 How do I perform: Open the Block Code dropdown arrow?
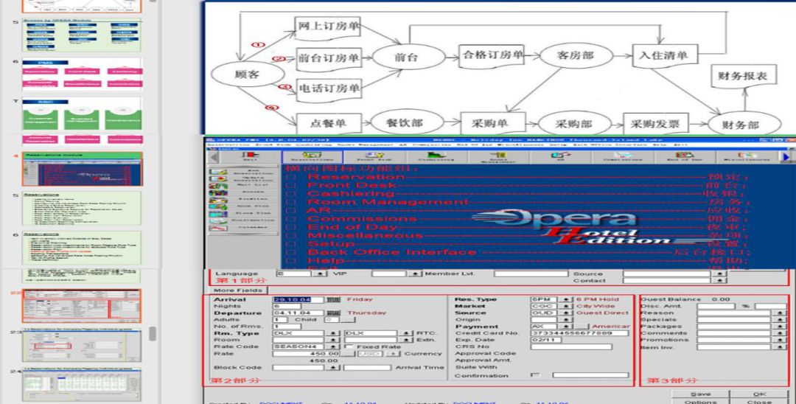333,367
